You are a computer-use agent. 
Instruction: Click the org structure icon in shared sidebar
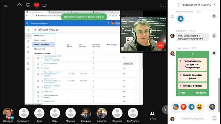[x=28, y=47]
